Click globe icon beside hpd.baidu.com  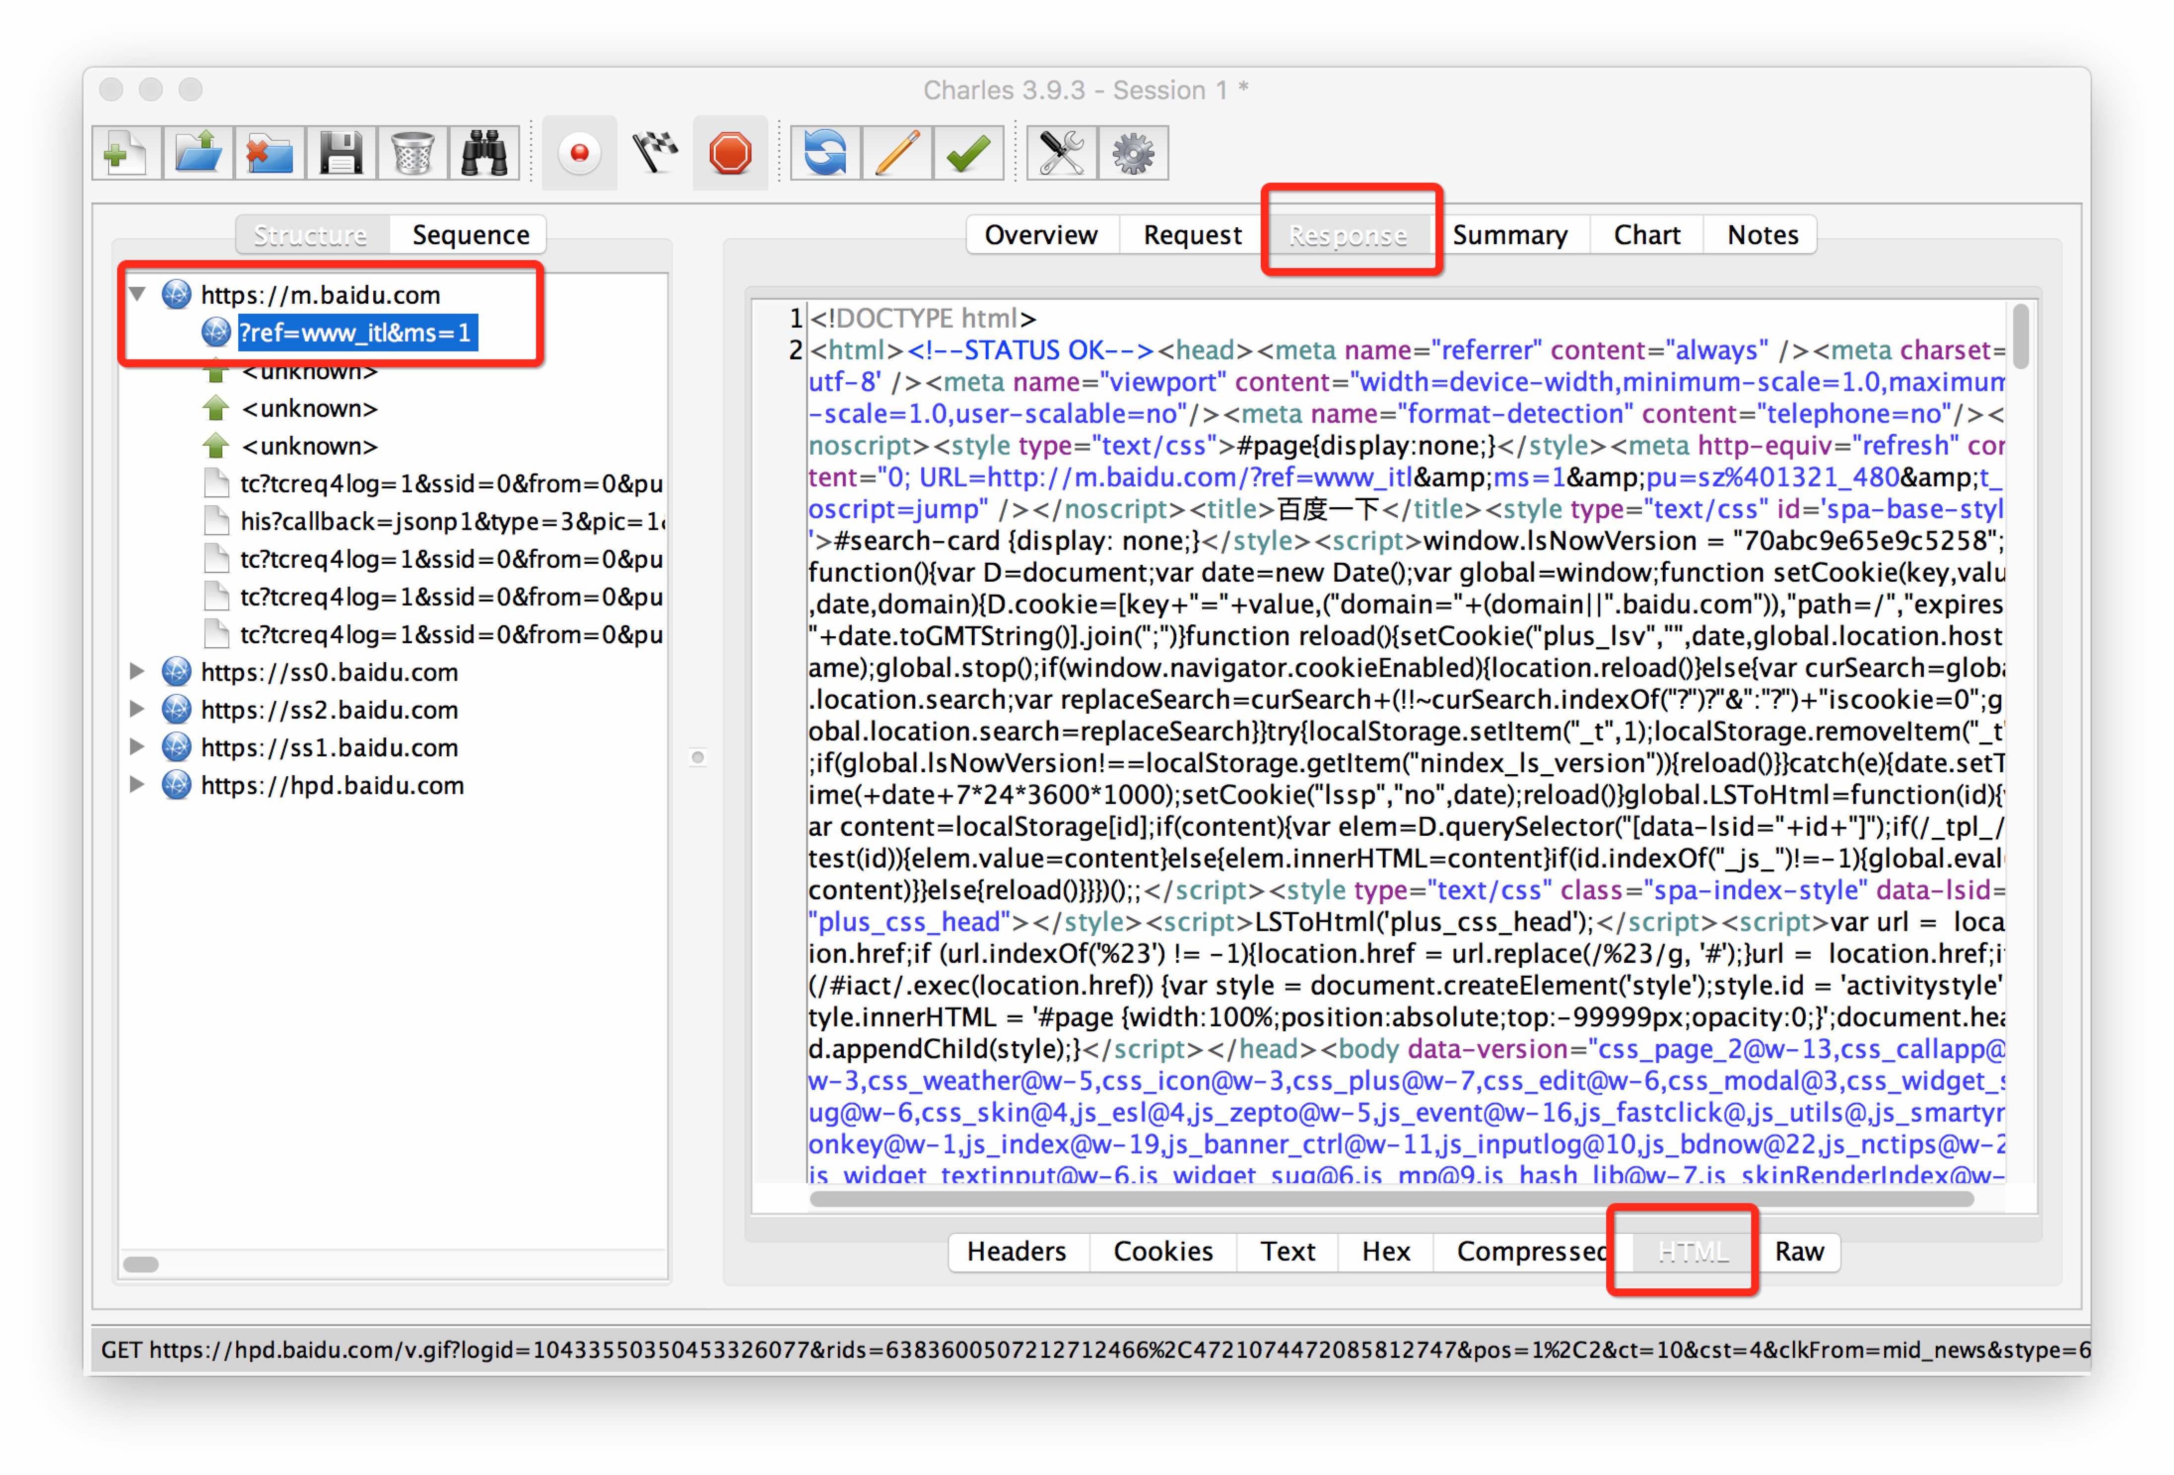click(x=176, y=785)
